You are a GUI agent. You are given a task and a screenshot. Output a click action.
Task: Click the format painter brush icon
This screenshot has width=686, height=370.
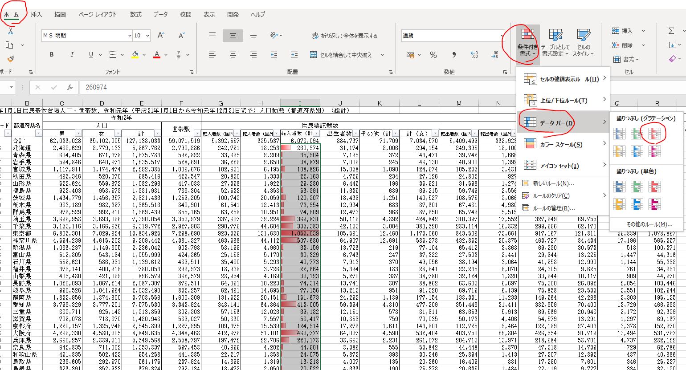[x=11, y=59]
